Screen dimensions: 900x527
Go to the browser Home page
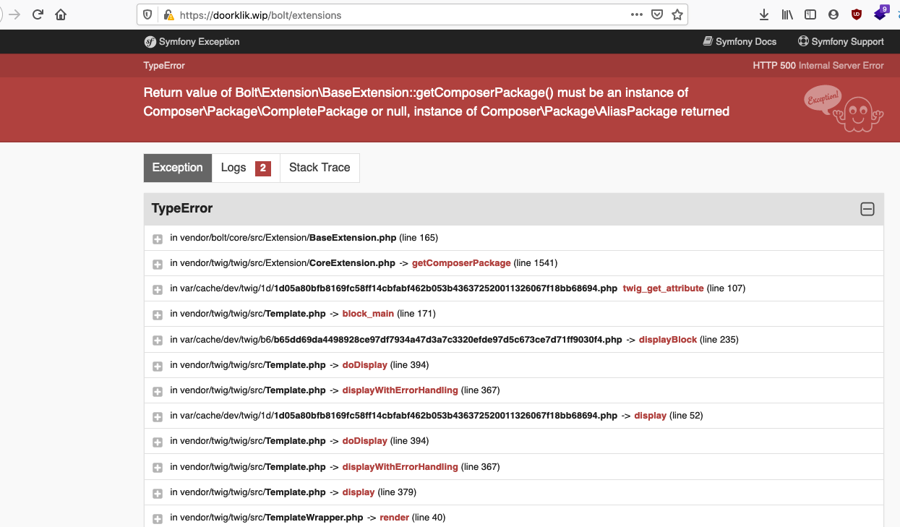61,14
